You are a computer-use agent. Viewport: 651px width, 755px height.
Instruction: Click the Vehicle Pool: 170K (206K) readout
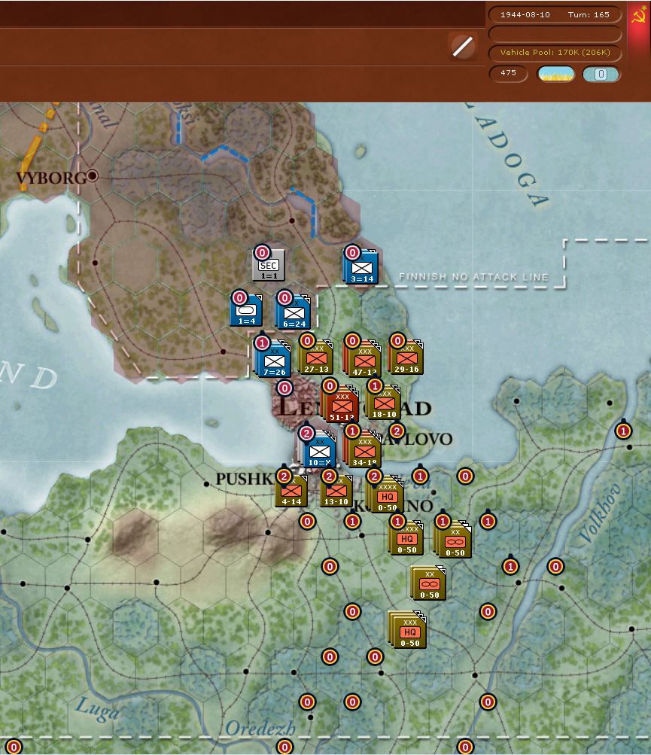click(x=555, y=53)
